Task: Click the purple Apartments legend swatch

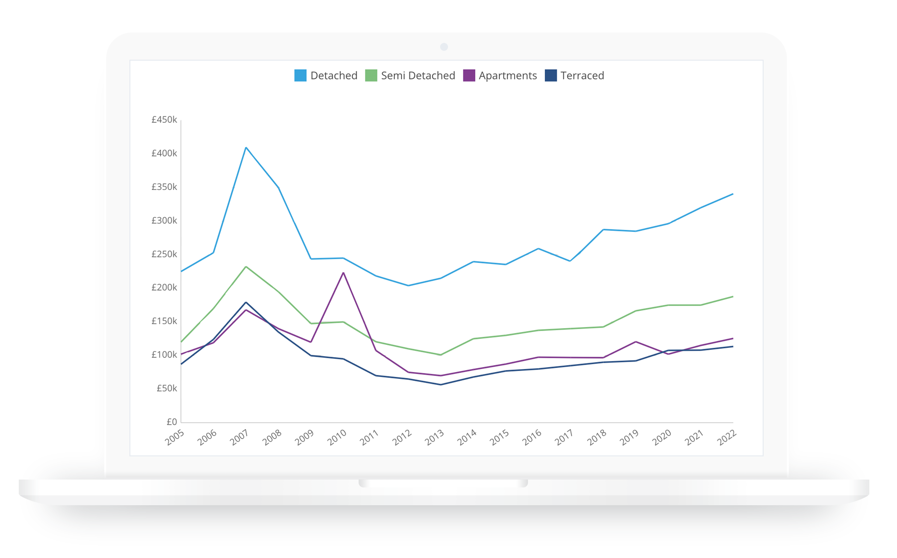Action: (470, 75)
